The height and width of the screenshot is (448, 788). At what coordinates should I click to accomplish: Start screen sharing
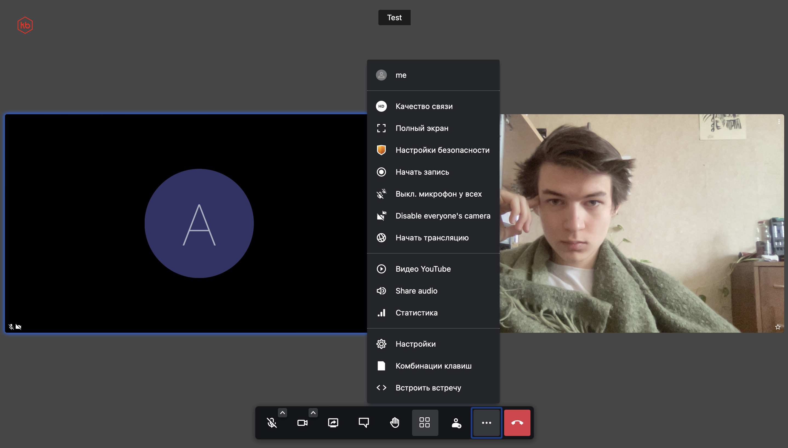(x=333, y=423)
